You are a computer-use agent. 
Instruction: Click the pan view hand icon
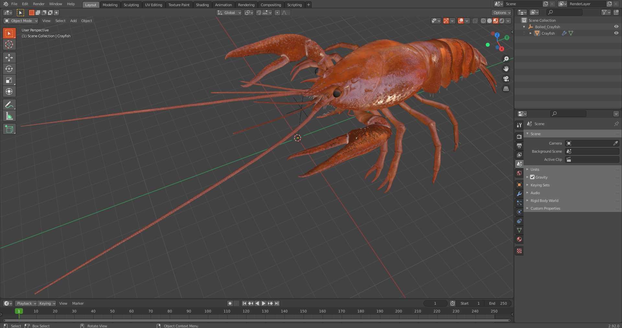point(506,69)
